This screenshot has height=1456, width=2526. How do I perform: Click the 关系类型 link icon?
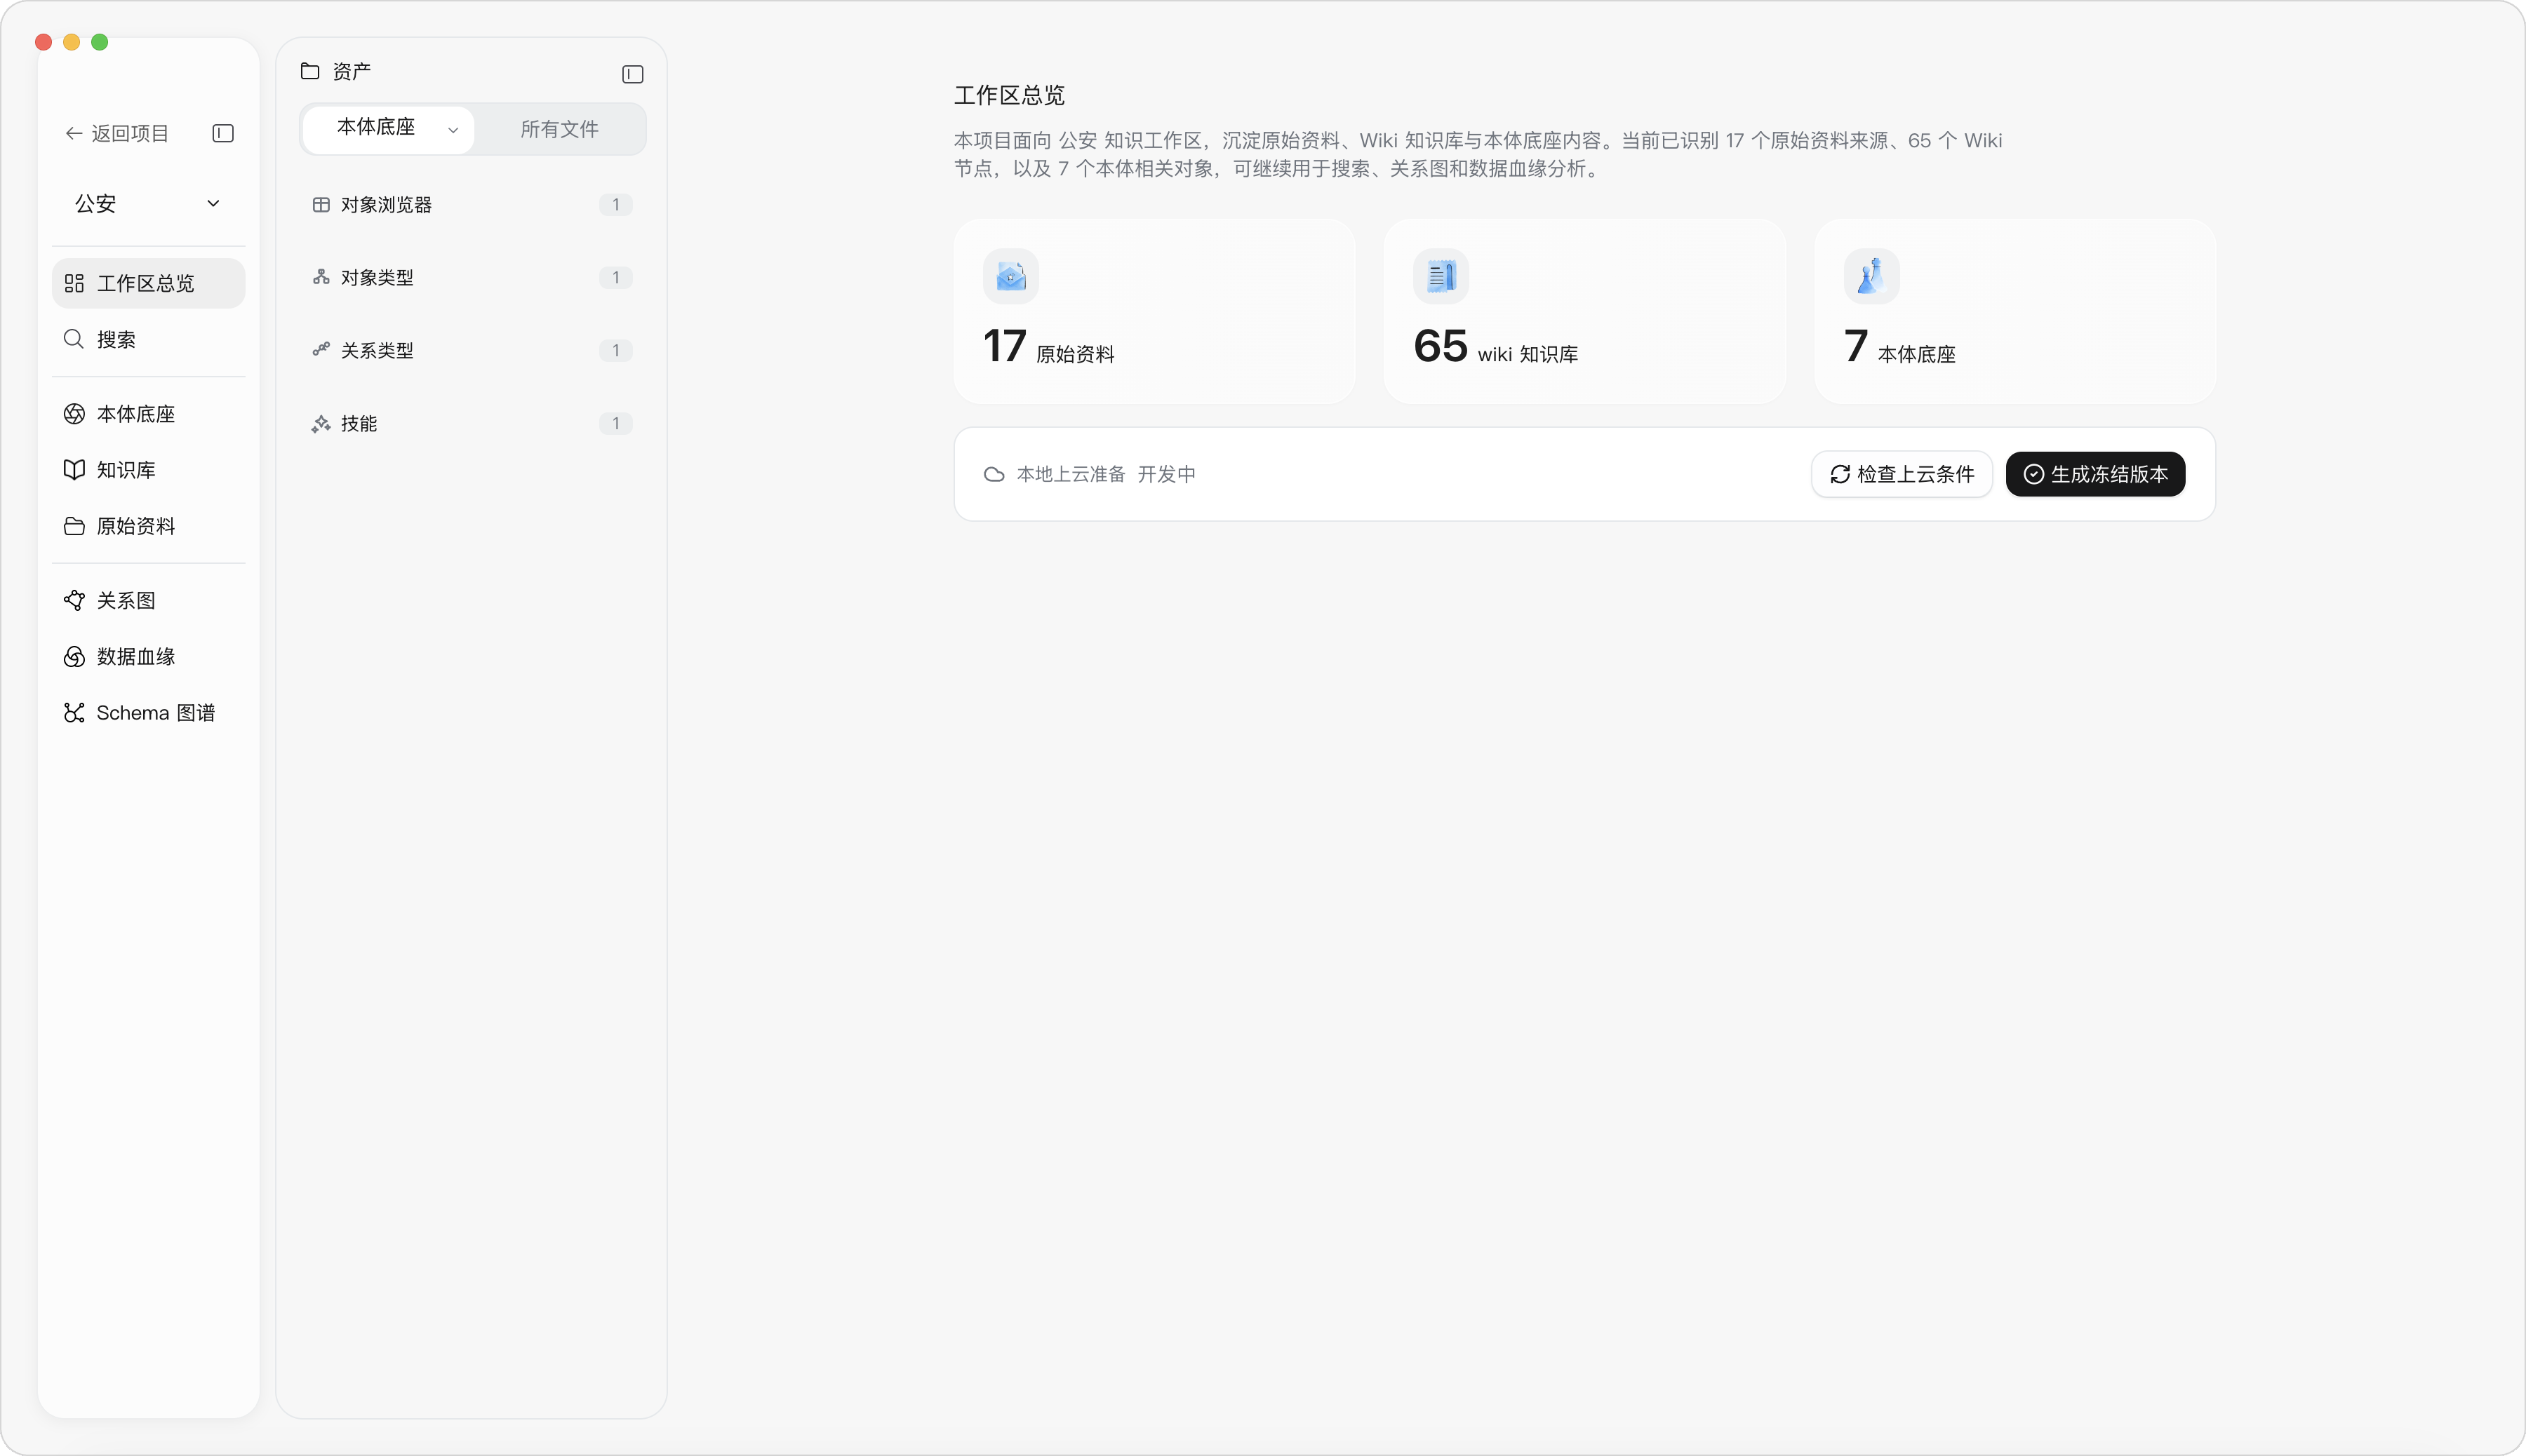click(x=321, y=350)
